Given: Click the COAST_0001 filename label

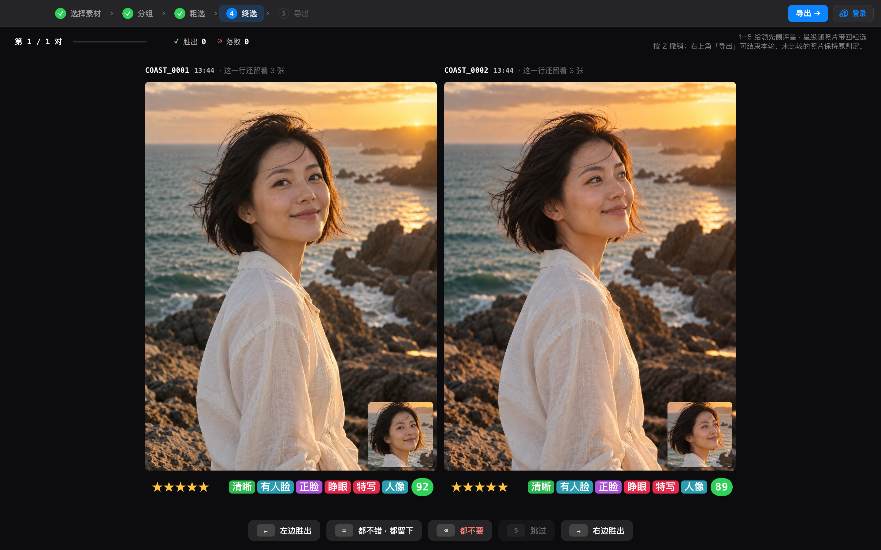Looking at the screenshot, I should pyautogui.click(x=167, y=70).
